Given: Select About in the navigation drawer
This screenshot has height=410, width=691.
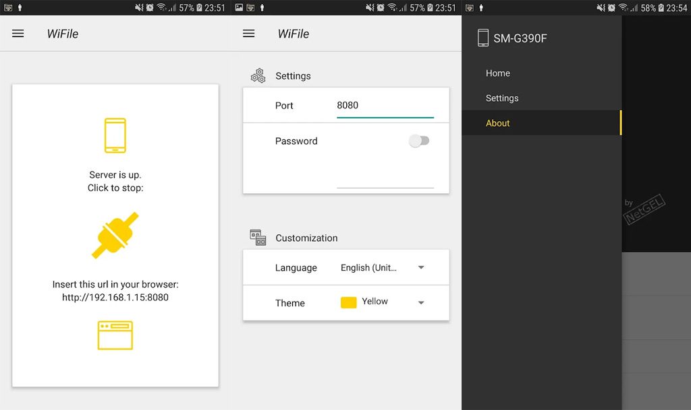Looking at the screenshot, I should click(x=542, y=123).
